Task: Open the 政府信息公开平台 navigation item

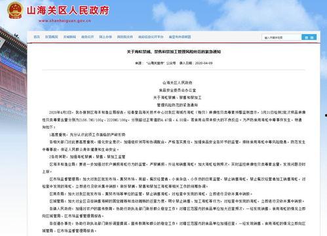Action: point(151,37)
